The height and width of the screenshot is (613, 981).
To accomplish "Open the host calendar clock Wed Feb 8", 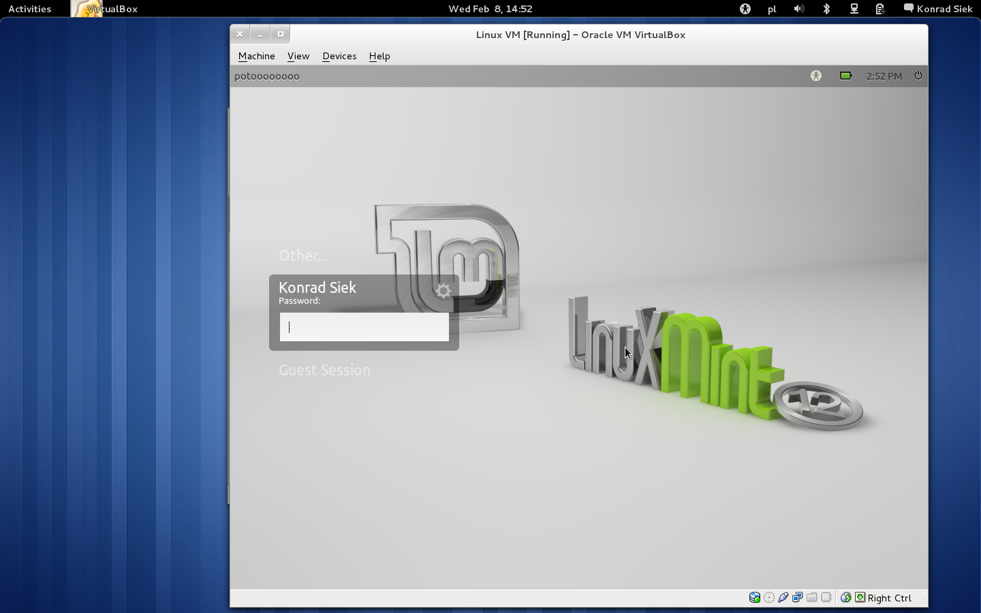I will [490, 9].
